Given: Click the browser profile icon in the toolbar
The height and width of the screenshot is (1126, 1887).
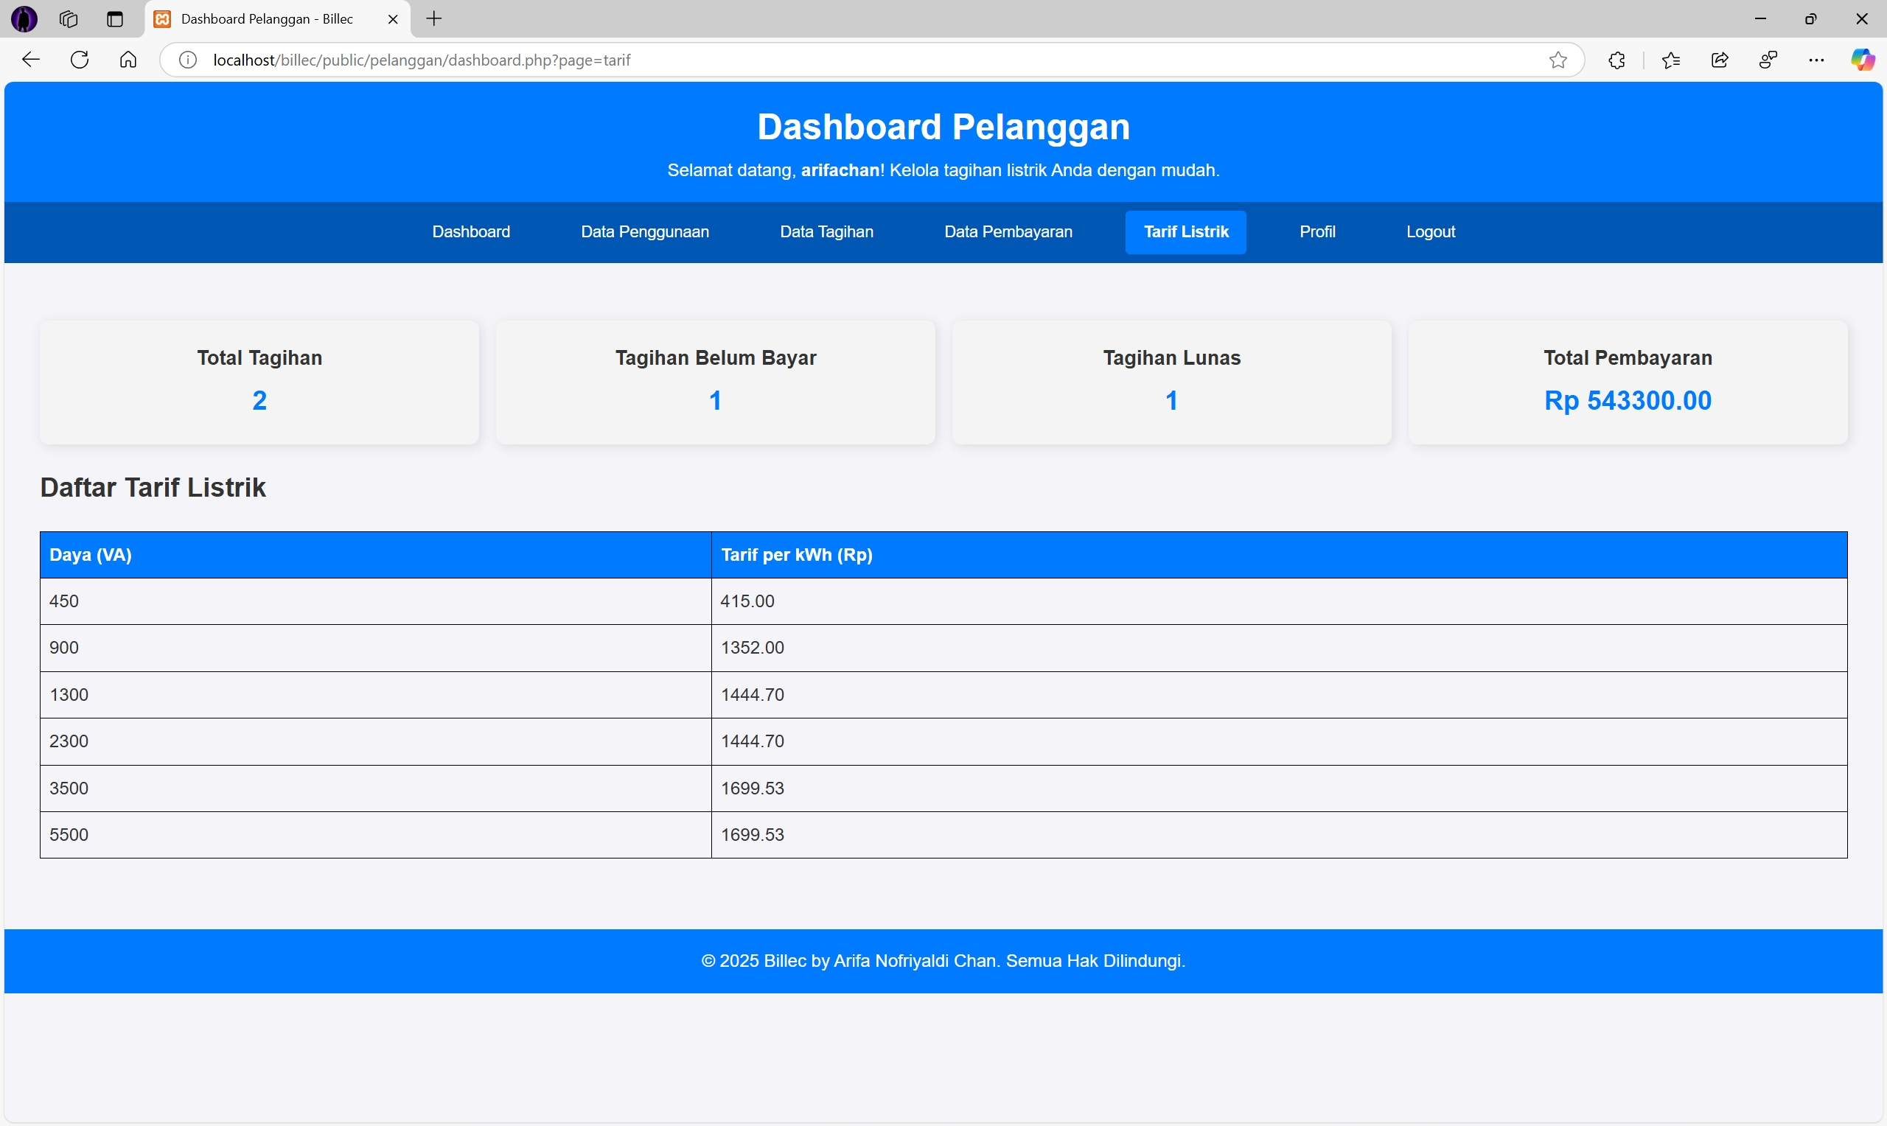Looking at the screenshot, I should click(x=1768, y=60).
